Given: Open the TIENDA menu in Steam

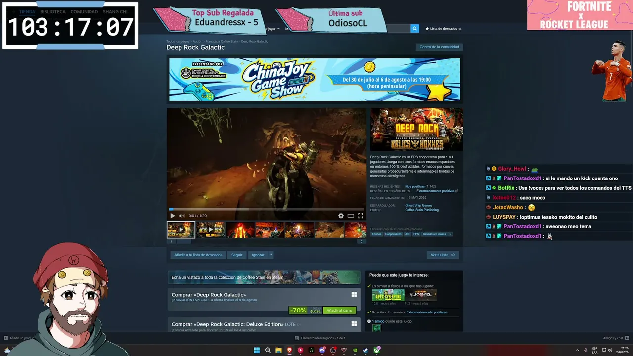Looking at the screenshot, I should pyautogui.click(x=27, y=12).
